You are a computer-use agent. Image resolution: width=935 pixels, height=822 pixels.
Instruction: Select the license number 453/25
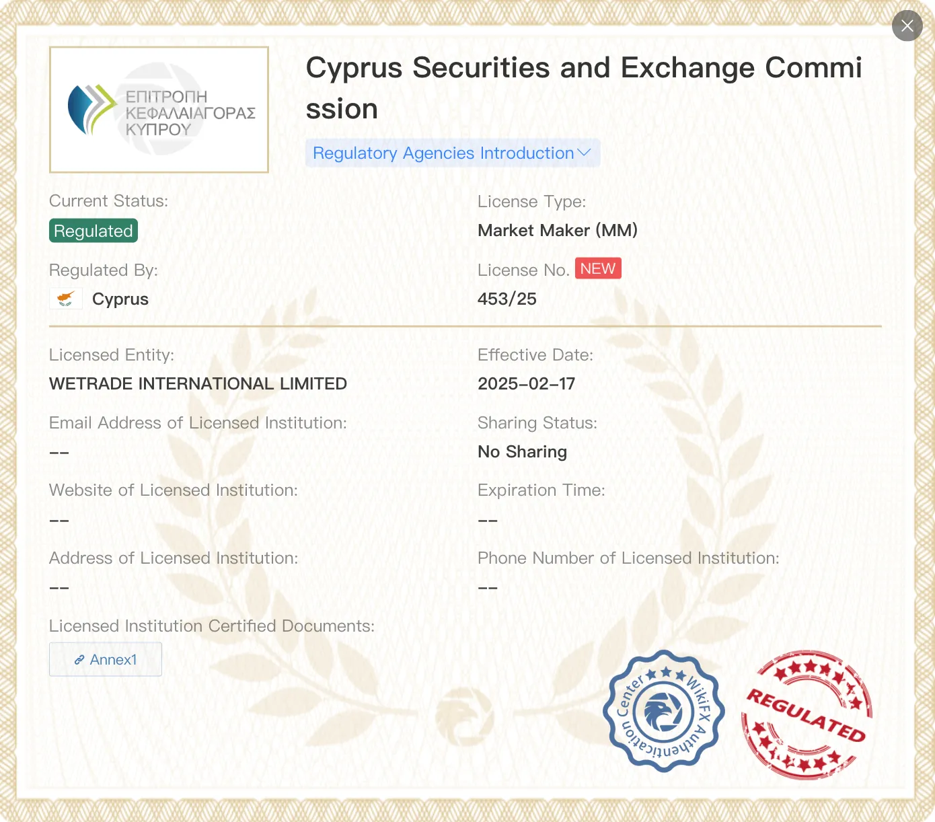click(x=507, y=299)
